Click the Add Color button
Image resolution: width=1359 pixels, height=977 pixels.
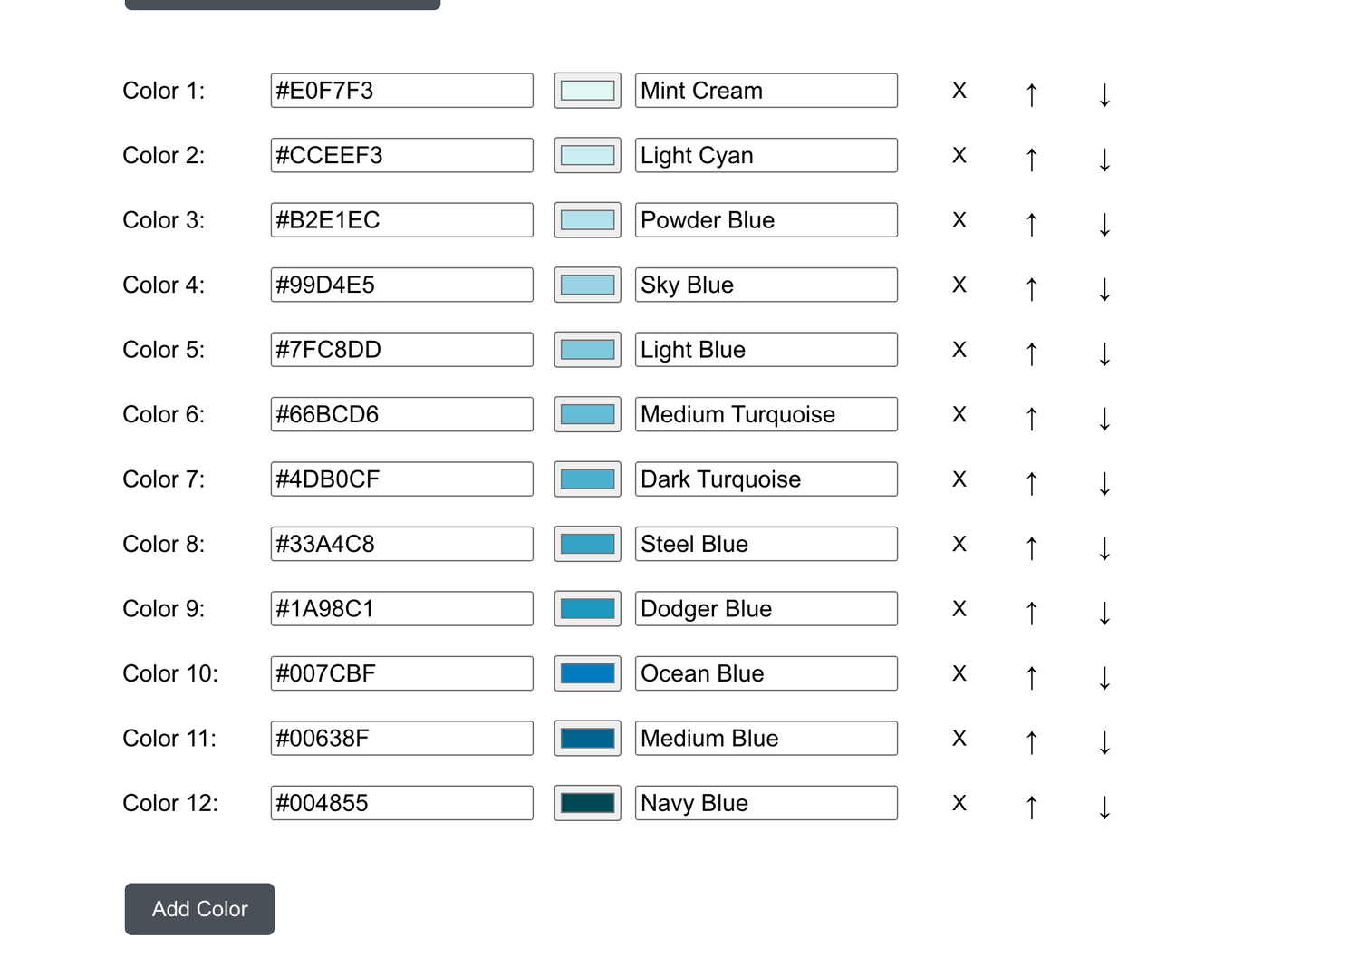point(199,909)
